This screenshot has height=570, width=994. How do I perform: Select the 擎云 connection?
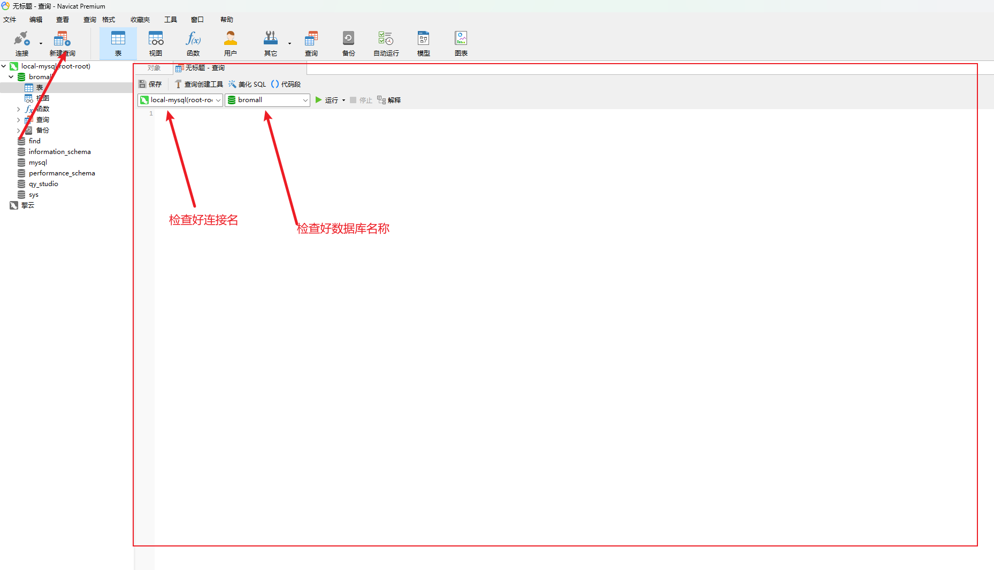coord(28,205)
